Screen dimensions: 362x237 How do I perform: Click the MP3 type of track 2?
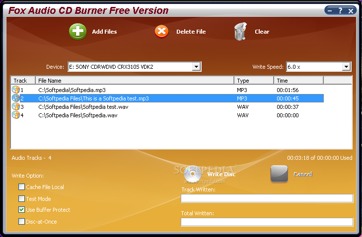point(242,98)
